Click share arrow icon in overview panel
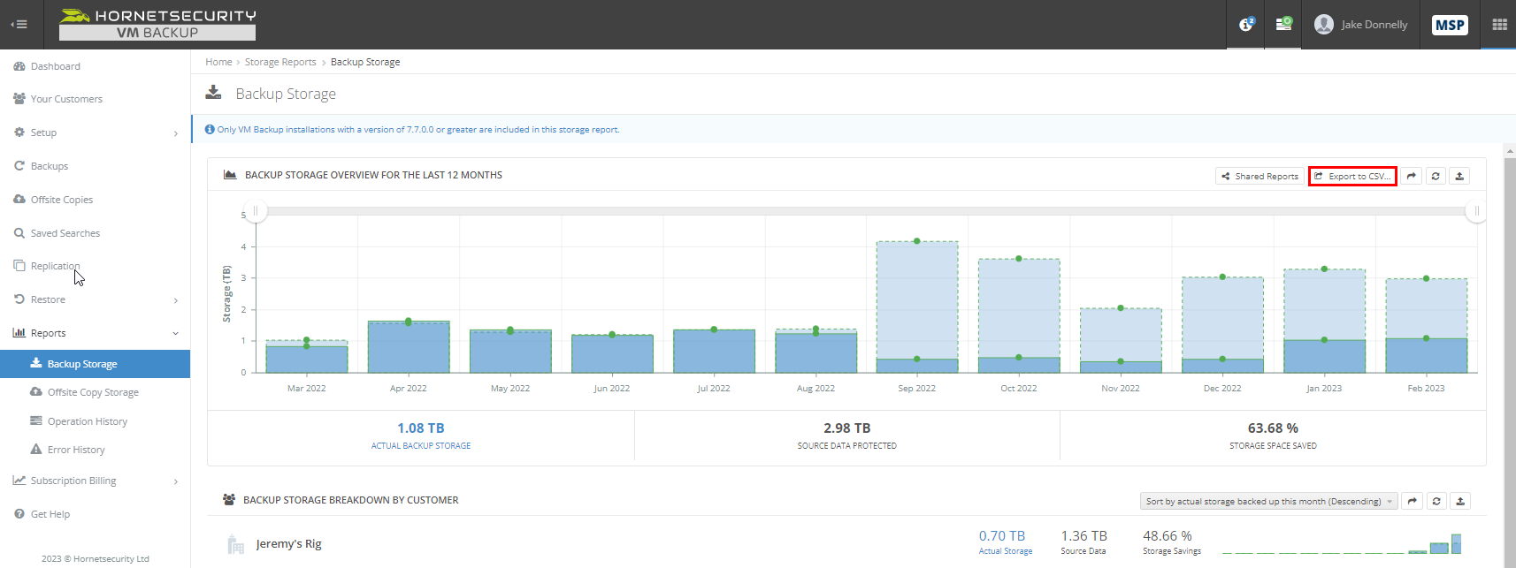The image size is (1516, 568). (x=1412, y=176)
